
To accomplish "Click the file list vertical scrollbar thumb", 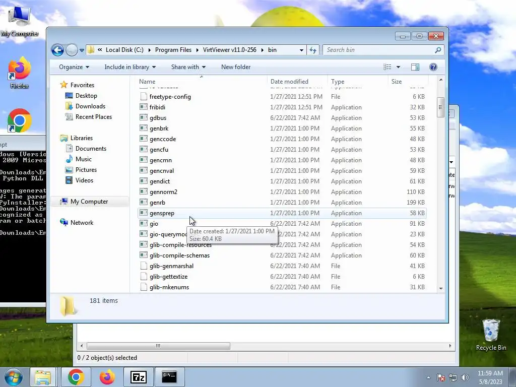I will coord(440,107).
